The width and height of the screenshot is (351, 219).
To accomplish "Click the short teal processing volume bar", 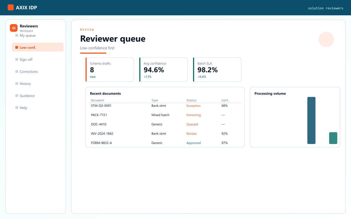I will point(333,138).
